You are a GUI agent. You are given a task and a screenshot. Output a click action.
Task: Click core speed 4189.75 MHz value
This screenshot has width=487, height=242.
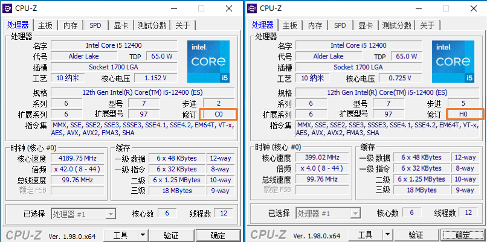click(x=78, y=158)
